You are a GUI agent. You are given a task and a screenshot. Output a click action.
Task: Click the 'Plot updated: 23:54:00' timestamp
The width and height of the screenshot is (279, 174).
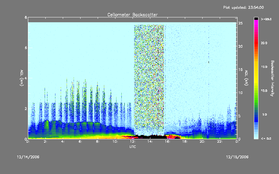[x=243, y=7]
